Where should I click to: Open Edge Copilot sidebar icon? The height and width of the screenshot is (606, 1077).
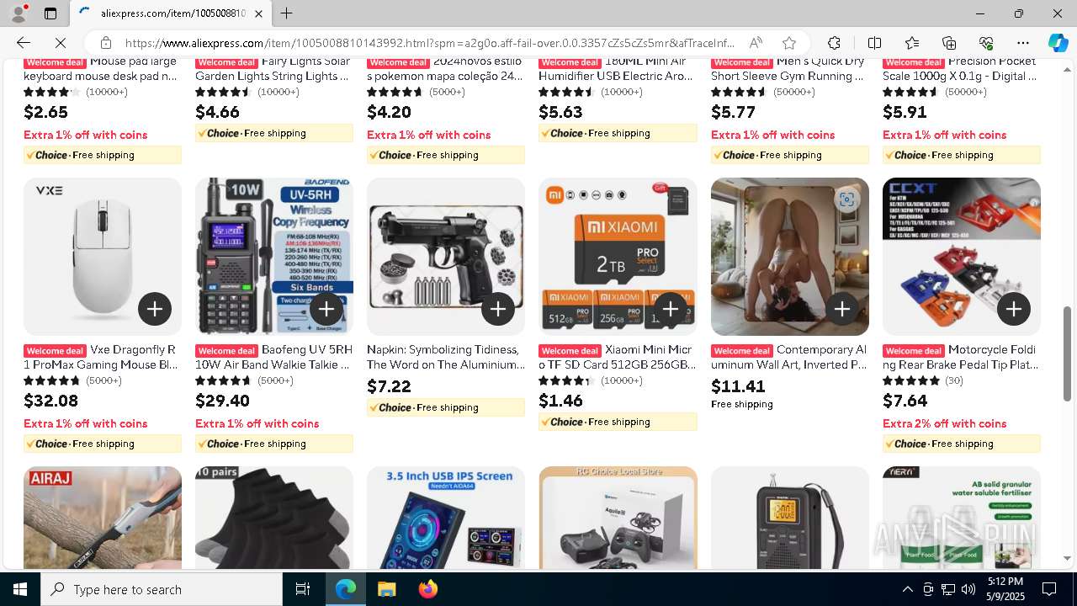(x=1058, y=43)
